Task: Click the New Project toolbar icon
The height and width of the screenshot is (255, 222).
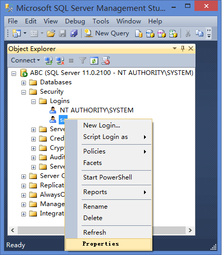Action: (17, 33)
